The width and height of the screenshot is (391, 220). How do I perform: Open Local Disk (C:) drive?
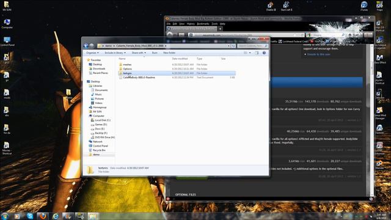102,120
